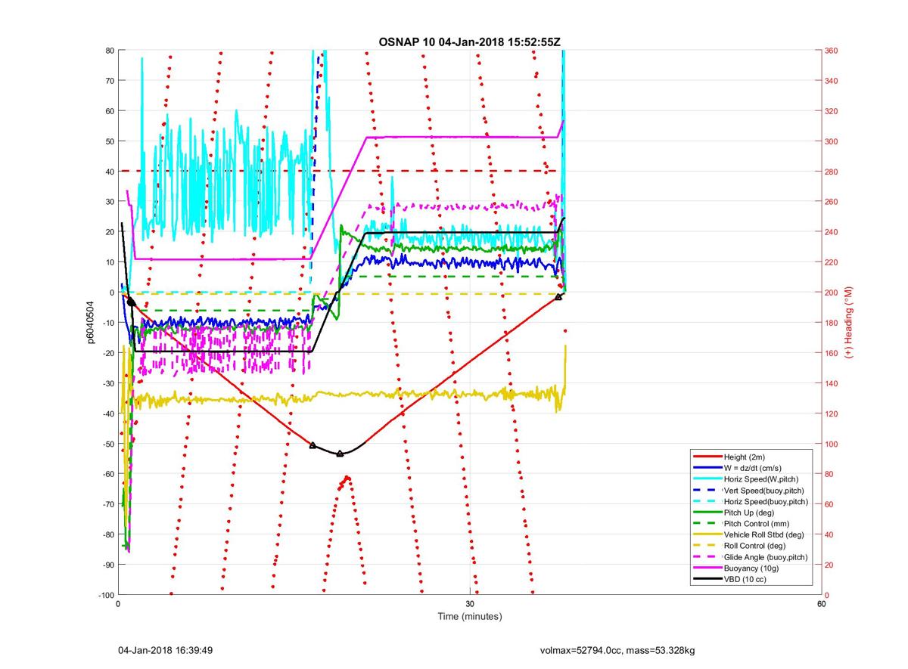This screenshot has width=908, height=669.
Task: Select the red 280 heading tick label
Action: coord(832,172)
